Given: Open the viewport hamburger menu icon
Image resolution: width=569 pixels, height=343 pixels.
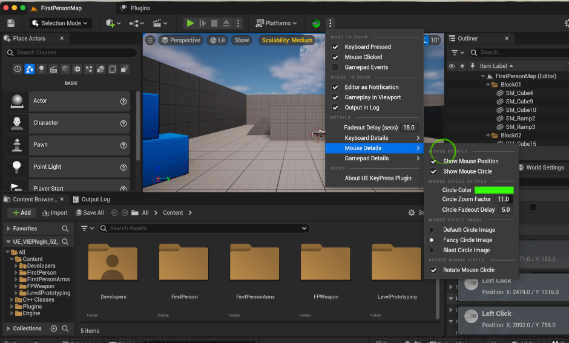Looking at the screenshot, I should point(151,41).
